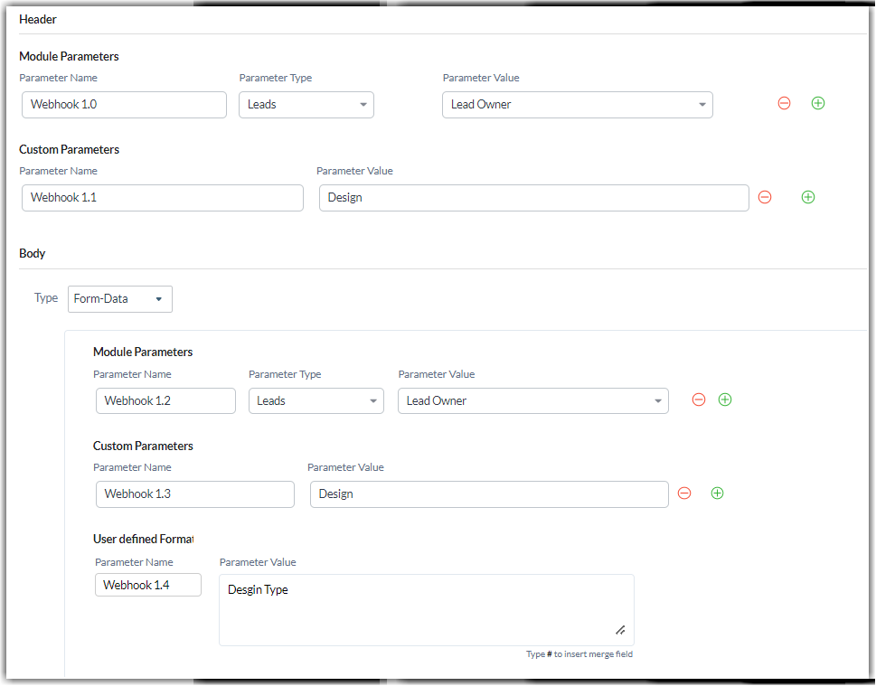
Task: Delete the Webhook 1.3 custom parameter row
Action: pos(684,493)
